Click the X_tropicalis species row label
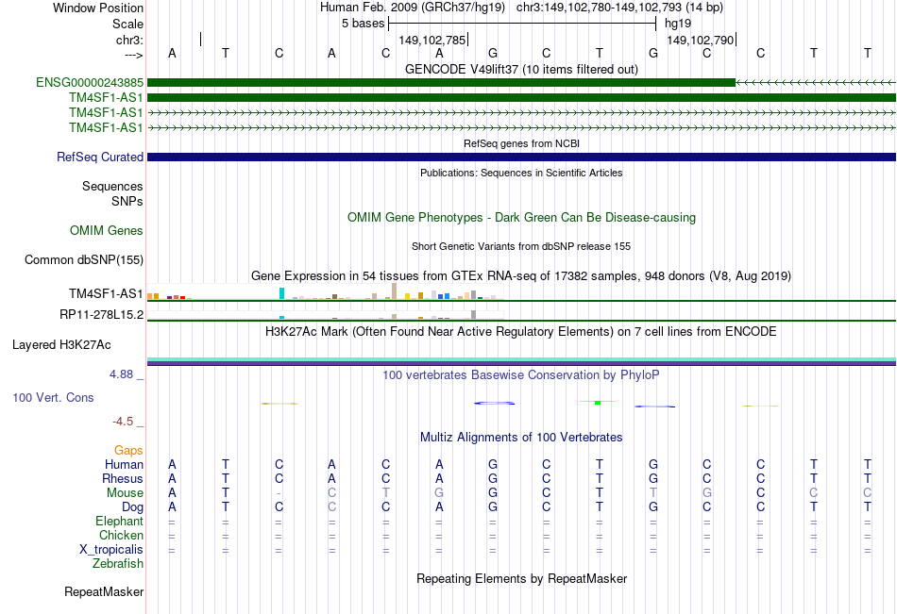This screenshot has width=897, height=614. click(111, 550)
